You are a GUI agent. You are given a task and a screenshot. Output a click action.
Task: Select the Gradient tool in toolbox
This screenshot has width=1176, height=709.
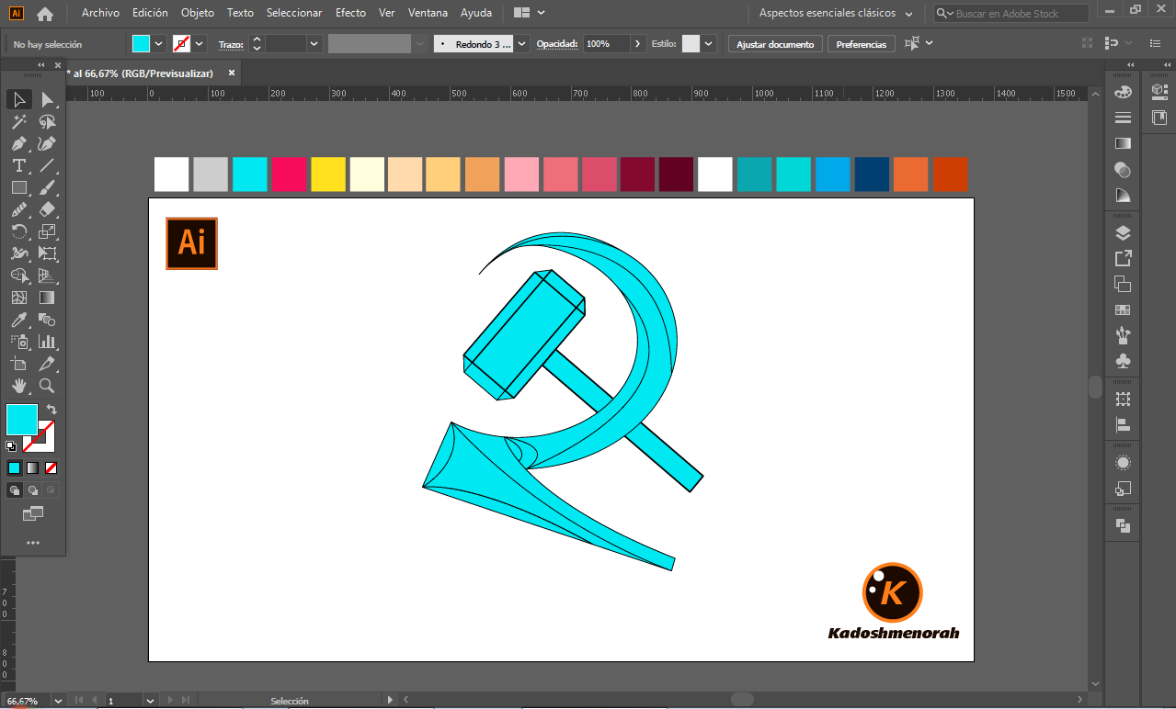click(47, 298)
